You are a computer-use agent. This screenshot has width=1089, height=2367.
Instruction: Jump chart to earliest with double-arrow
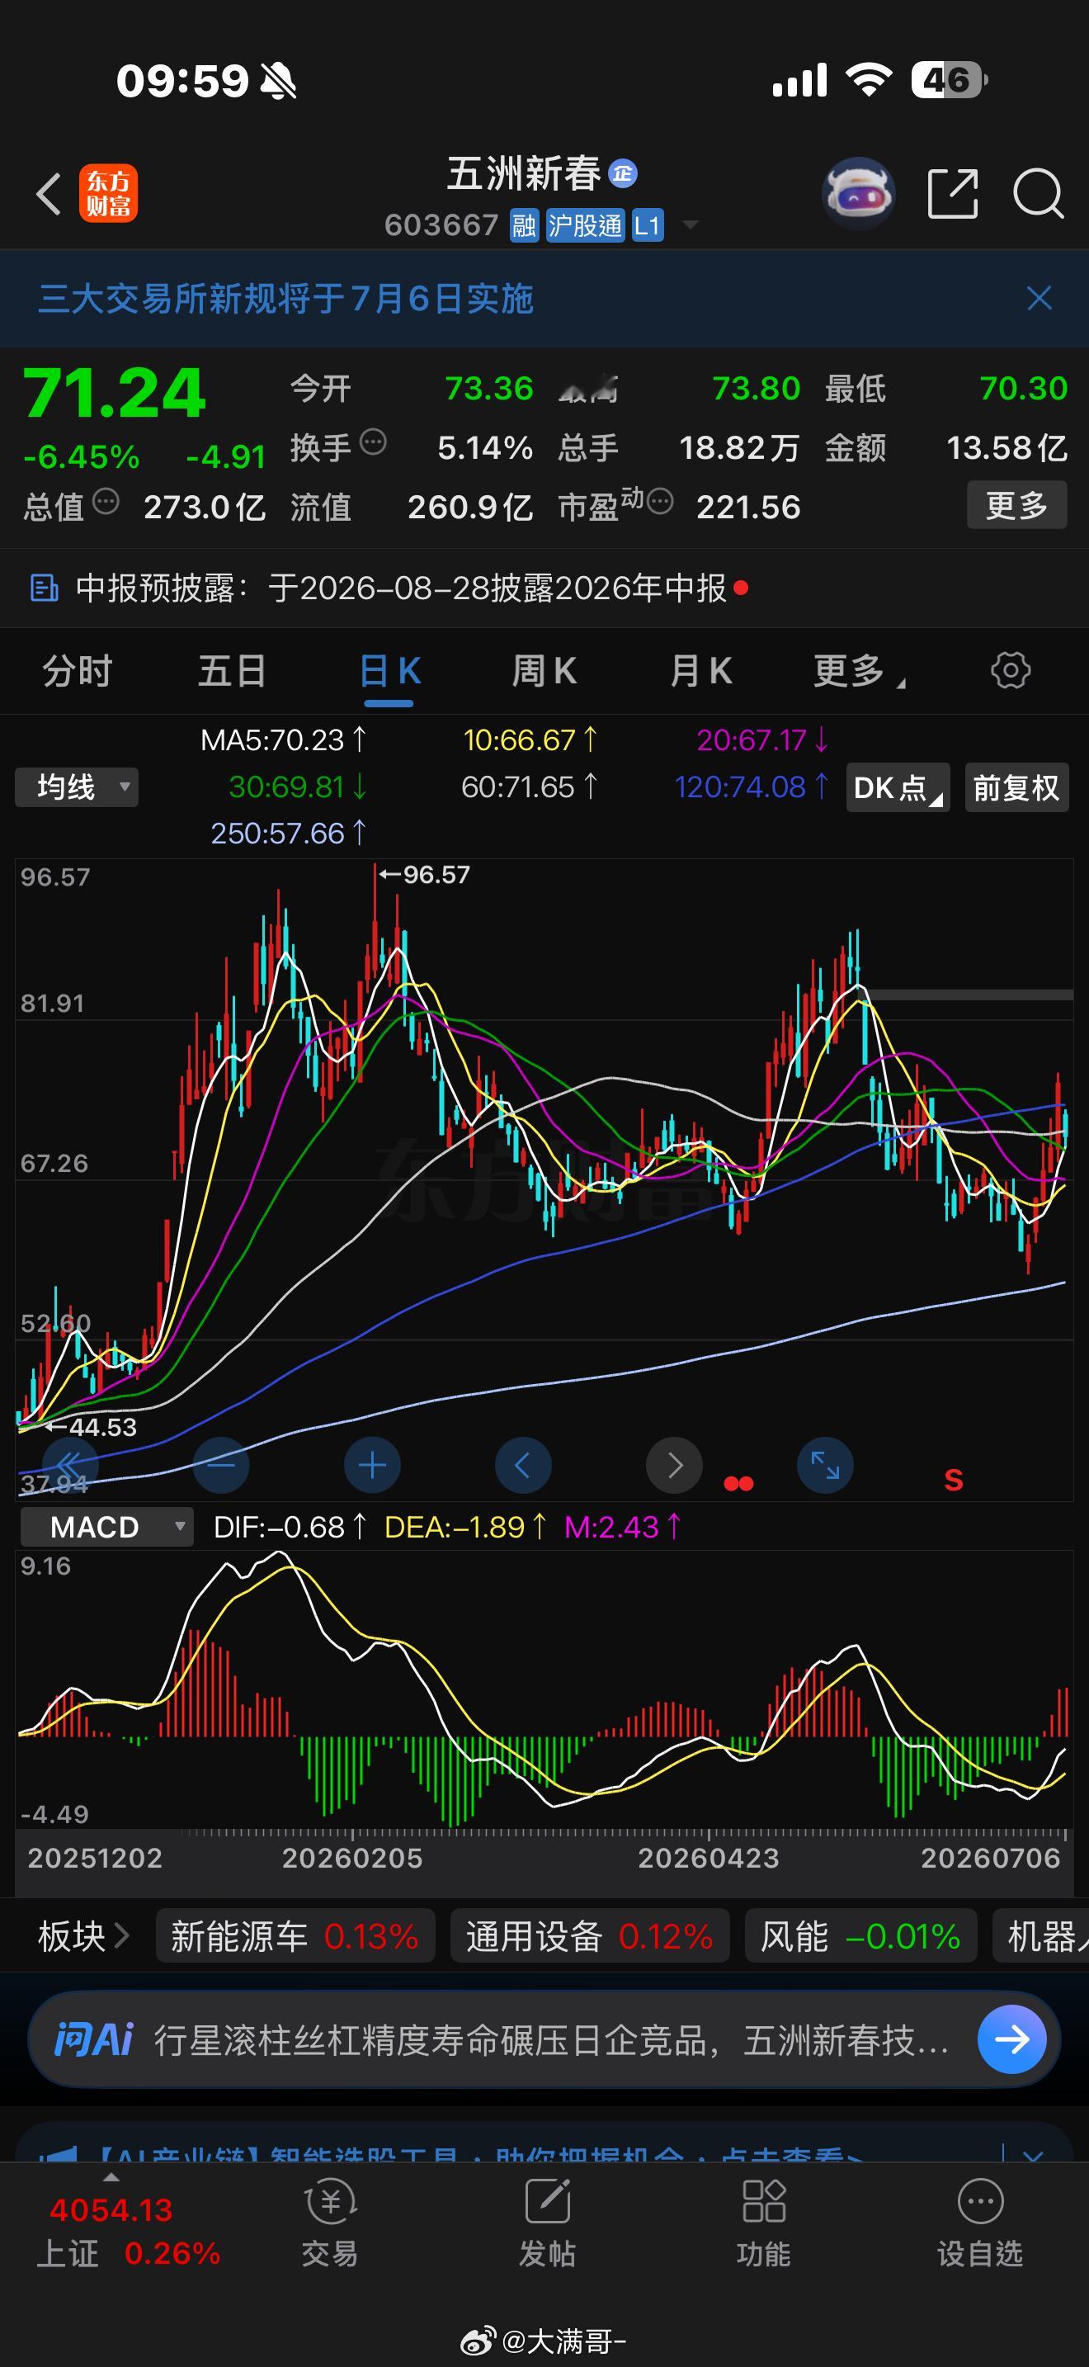tap(70, 1466)
